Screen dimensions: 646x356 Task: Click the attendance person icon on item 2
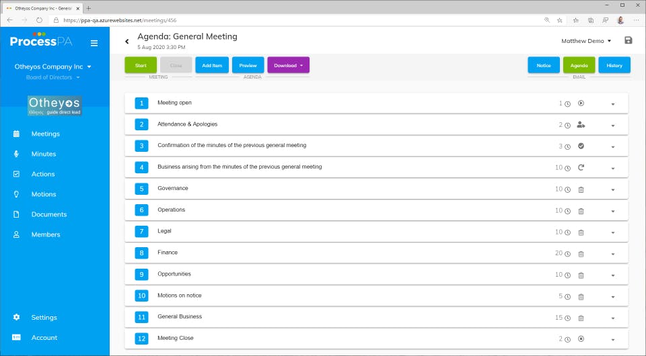pos(581,125)
